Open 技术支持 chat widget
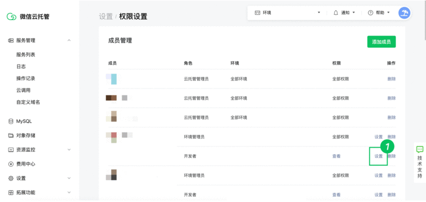The height and width of the screenshot is (202, 426). pyautogui.click(x=420, y=163)
